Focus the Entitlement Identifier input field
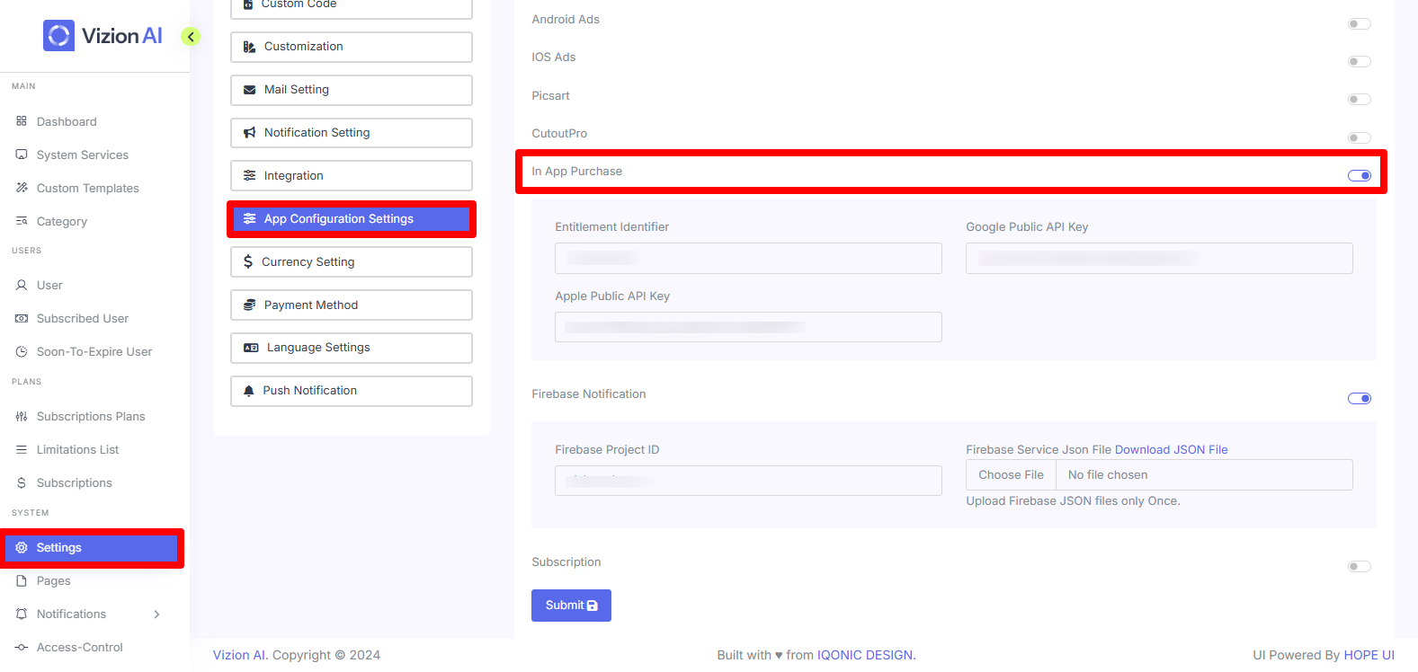Viewport: 1418px width, 672px height. [x=748, y=259]
